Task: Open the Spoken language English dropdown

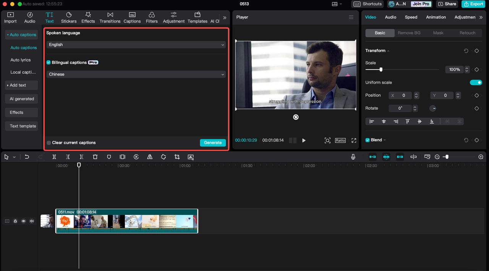Action: tap(136, 45)
